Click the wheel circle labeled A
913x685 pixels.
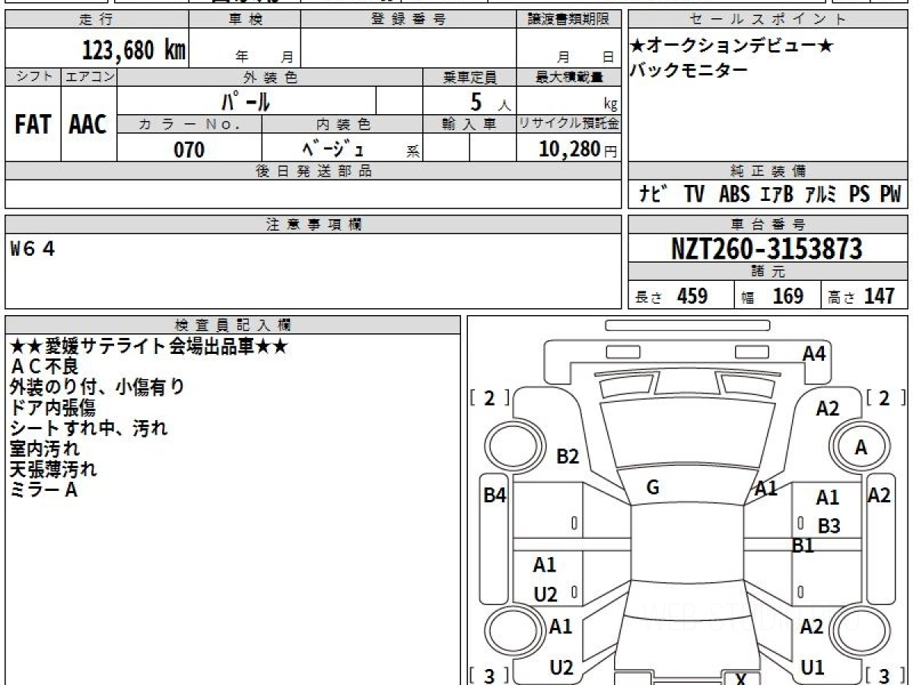coord(861,448)
